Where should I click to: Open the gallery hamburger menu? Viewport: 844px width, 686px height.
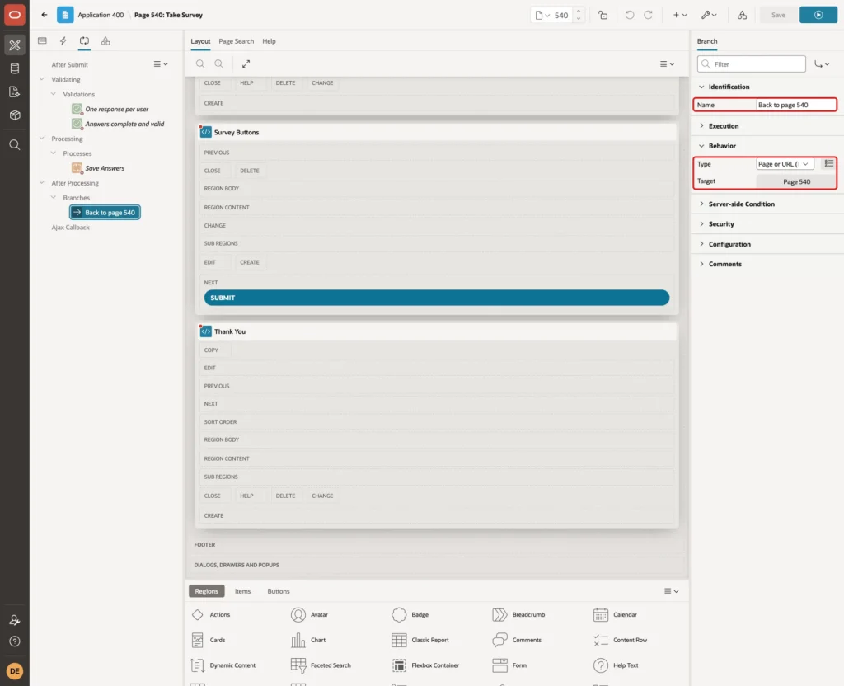pyautogui.click(x=671, y=591)
